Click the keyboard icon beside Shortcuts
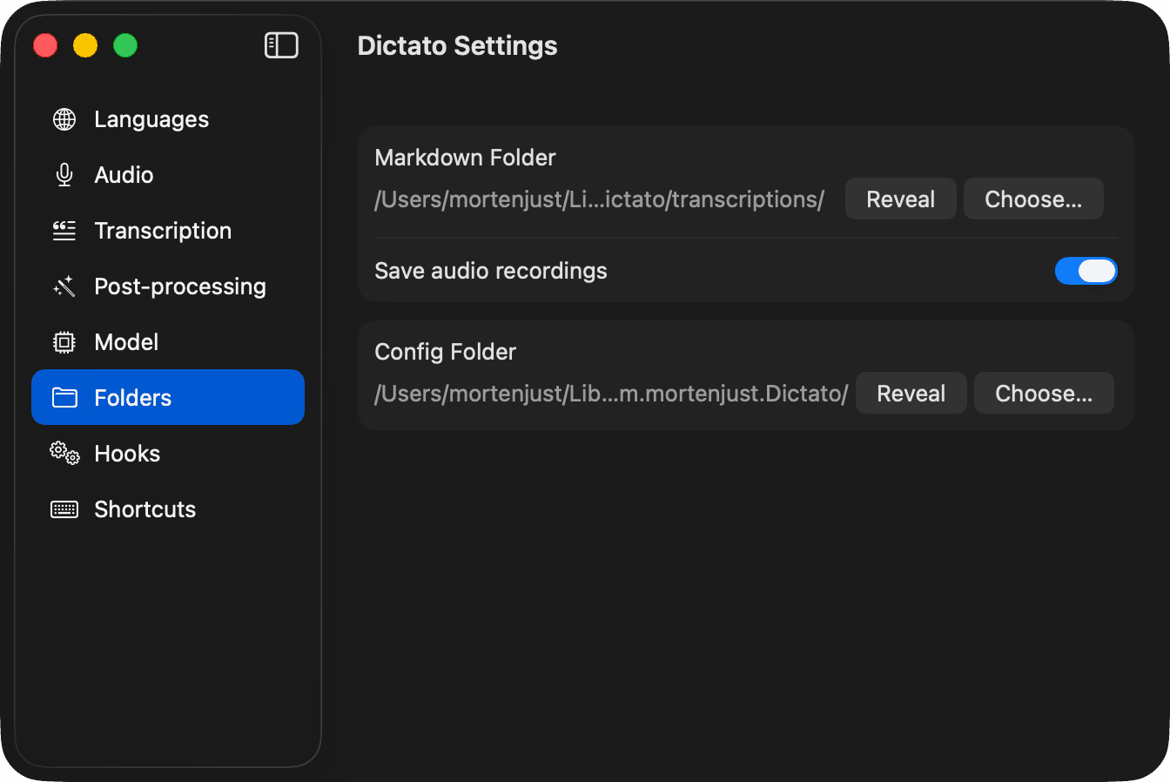This screenshot has width=1170, height=782. (x=64, y=509)
